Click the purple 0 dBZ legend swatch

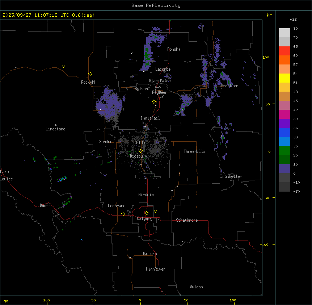pyautogui.click(x=284, y=169)
